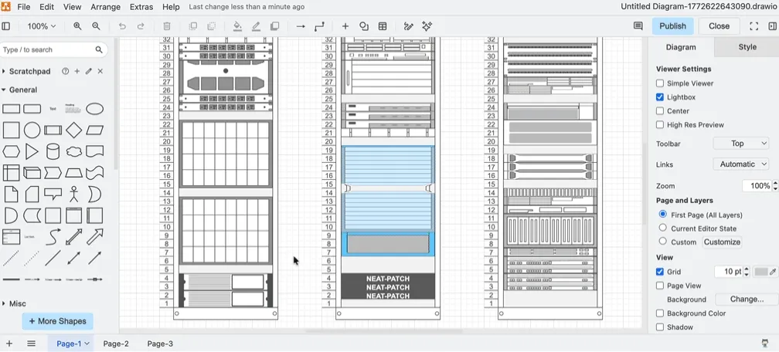
Task: Click the Close button
Action: 719,26
